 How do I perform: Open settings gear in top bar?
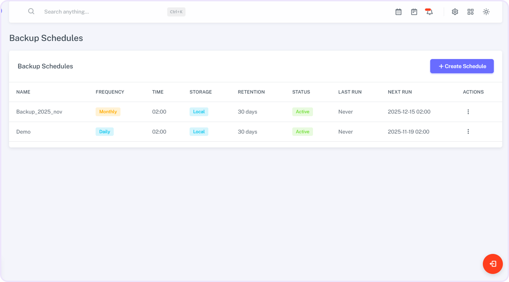[x=455, y=12]
